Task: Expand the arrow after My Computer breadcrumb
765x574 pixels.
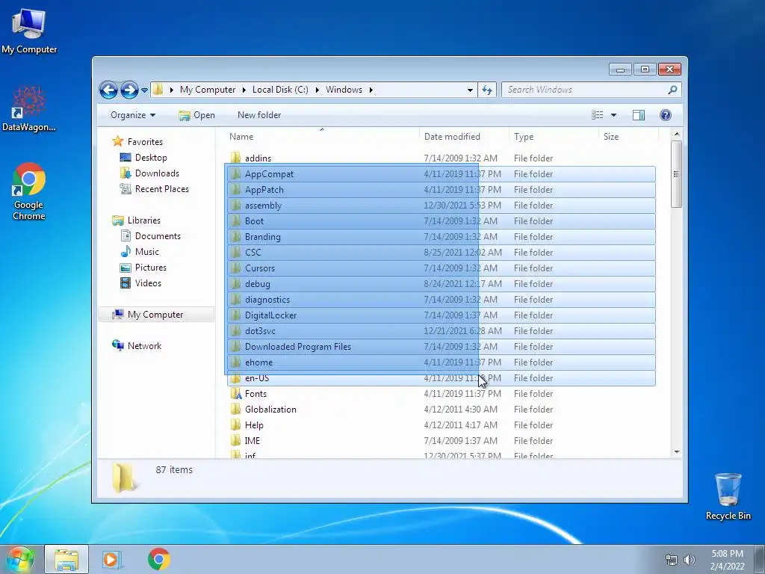Action: 244,90
